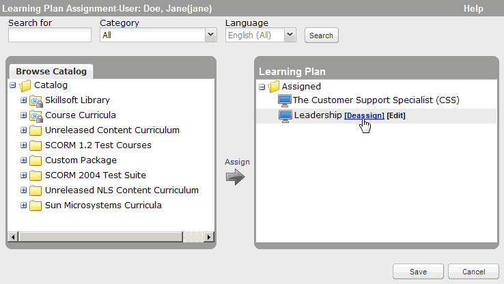This screenshot has height=284, width=504.
Task: Click the Deassign link for Leadership
Action: (364, 116)
